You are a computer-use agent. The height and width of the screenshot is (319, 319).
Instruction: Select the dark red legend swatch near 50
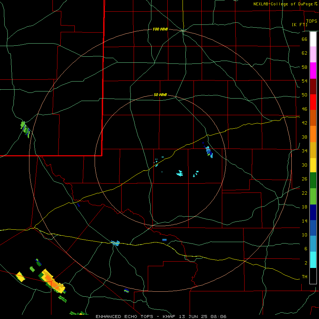click(313, 86)
